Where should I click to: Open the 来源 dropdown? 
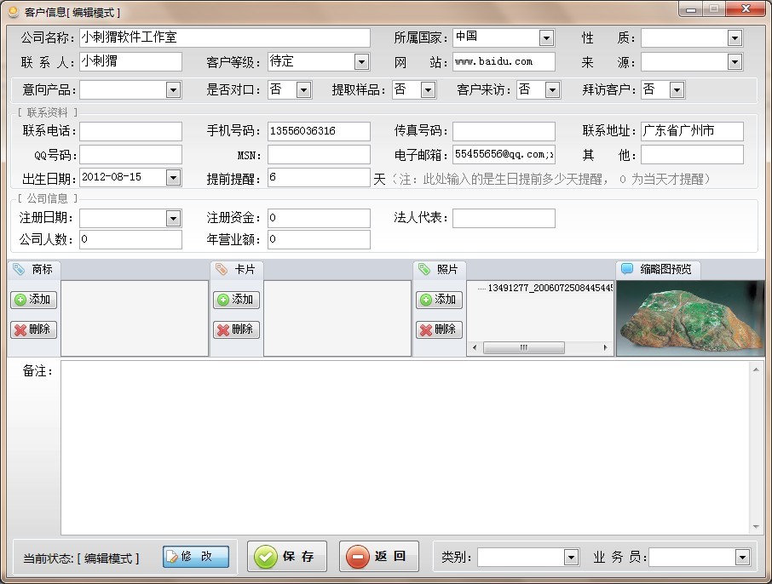pyautogui.click(x=735, y=62)
